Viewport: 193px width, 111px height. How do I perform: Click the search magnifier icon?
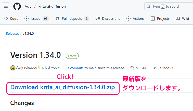(x=148, y=6)
